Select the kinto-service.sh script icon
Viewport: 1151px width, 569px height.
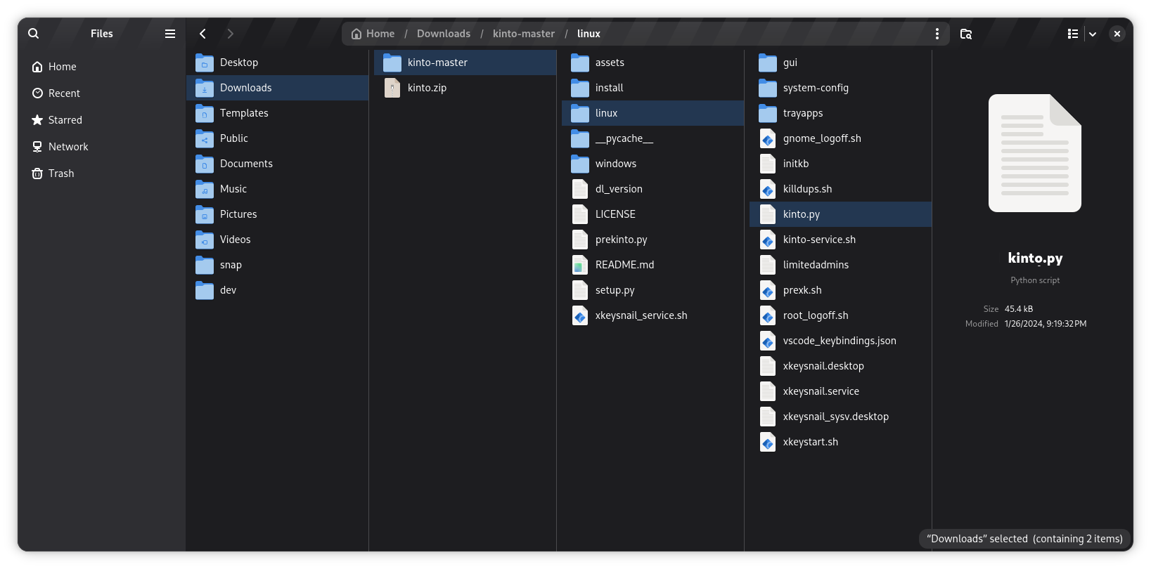(x=768, y=240)
